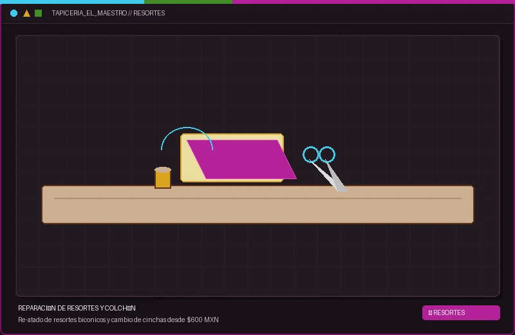The height and width of the screenshot is (335, 515).
Task: Click the description mentioning $600 MXN
Action: [x=118, y=320]
